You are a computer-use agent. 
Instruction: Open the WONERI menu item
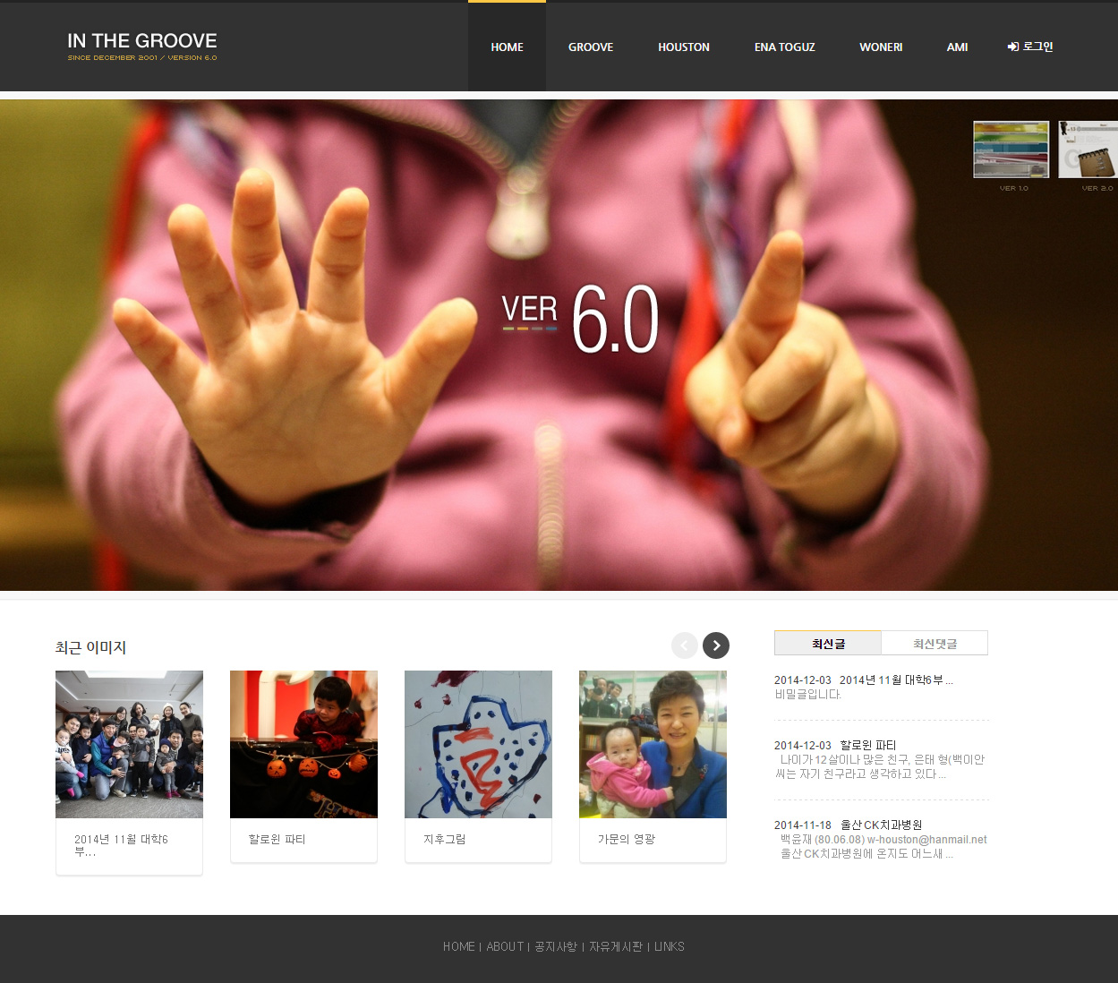(x=881, y=47)
